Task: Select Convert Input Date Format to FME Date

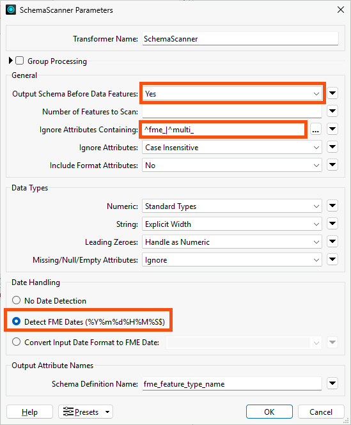Action: click(x=16, y=342)
